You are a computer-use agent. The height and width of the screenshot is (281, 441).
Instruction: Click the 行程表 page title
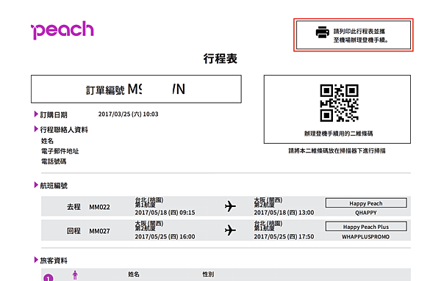(x=220, y=59)
